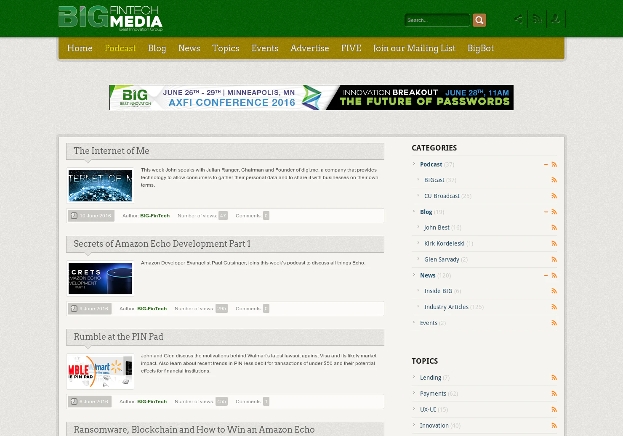Image resolution: width=623 pixels, height=436 pixels.
Task: Open Join our Mailing List page
Action: (414, 48)
